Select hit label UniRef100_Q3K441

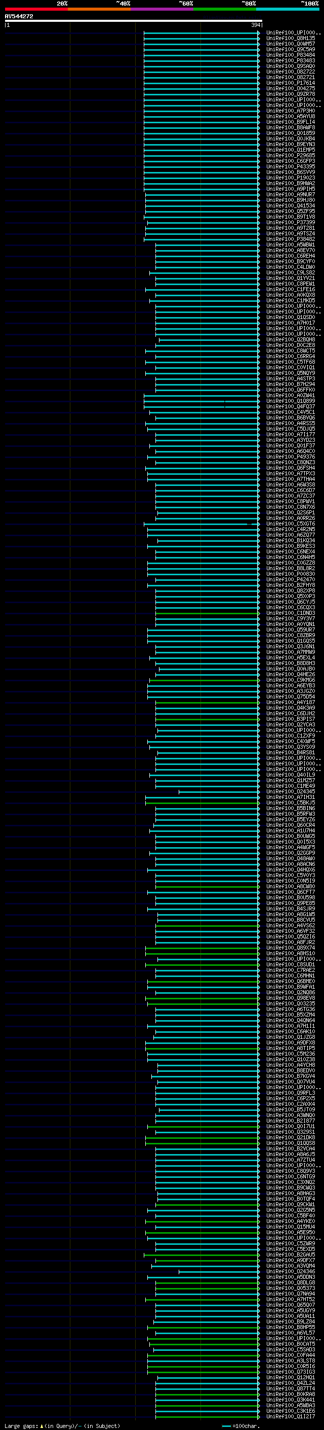click(291, 1400)
